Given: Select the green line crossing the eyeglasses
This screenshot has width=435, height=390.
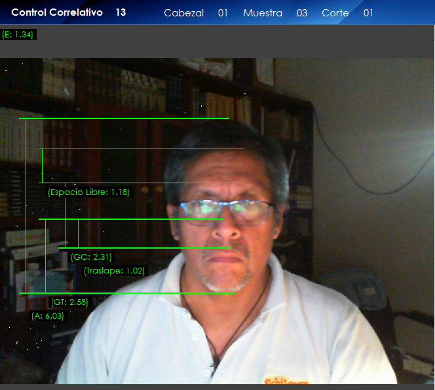Looking at the screenshot, I should [x=131, y=219].
